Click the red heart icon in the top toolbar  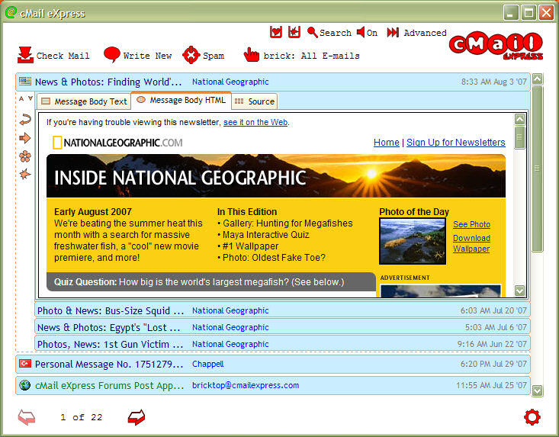(276, 32)
